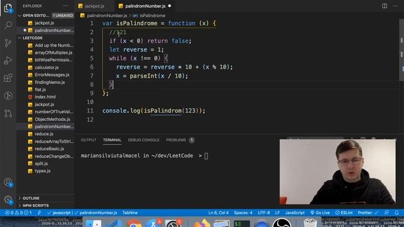404x227 pixels.
Task: Click the 1 UNSAVED badge
Action: [x=63, y=15]
